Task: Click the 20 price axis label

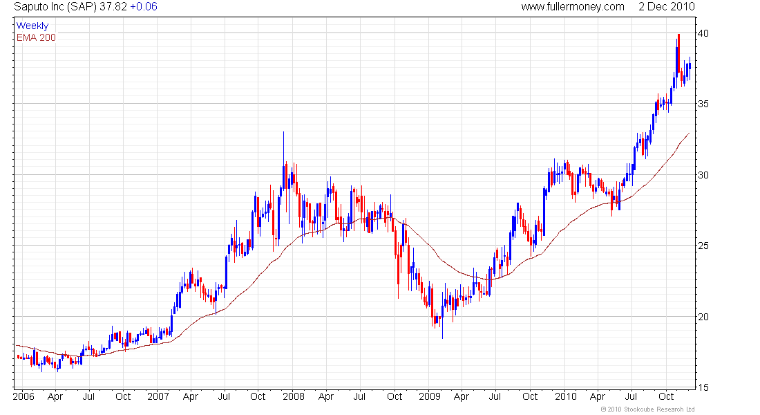Action: tap(702, 317)
